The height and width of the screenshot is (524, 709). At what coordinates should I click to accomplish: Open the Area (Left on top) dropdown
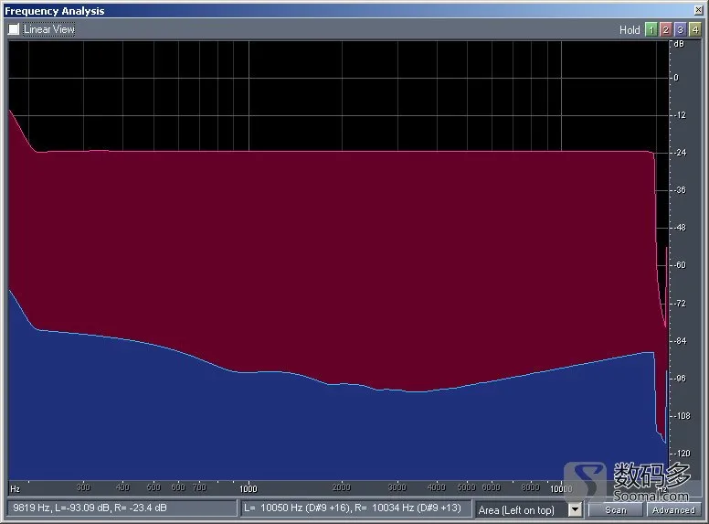(x=575, y=510)
